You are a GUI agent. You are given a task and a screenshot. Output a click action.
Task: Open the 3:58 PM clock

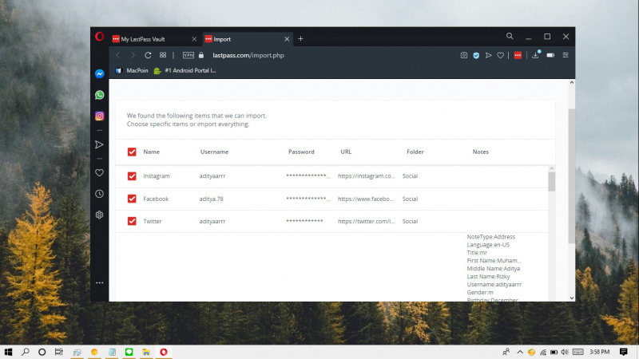(x=600, y=352)
